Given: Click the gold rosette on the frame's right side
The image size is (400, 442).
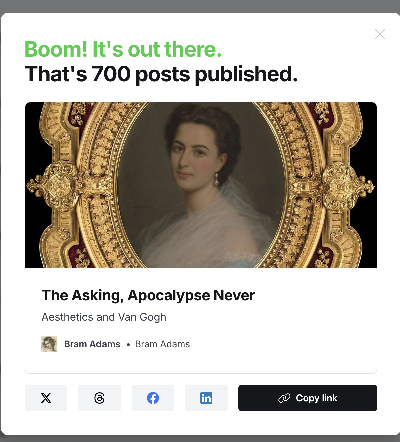Looking at the screenshot, I should 341,186.
